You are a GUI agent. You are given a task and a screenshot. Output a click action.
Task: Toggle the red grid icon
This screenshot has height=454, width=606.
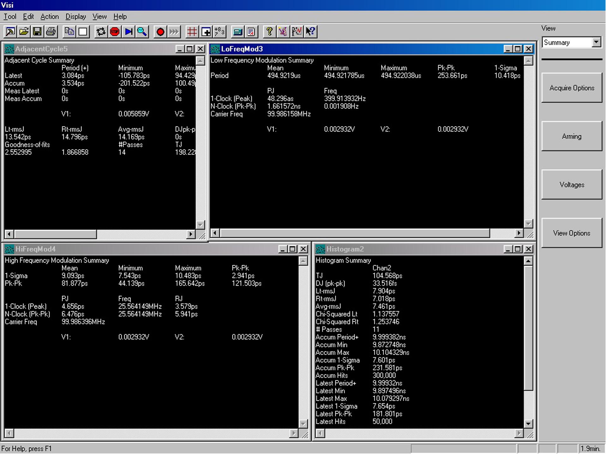(x=192, y=32)
